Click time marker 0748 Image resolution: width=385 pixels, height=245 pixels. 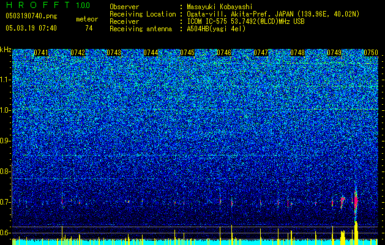pyautogui.click(x=297, y=53)
